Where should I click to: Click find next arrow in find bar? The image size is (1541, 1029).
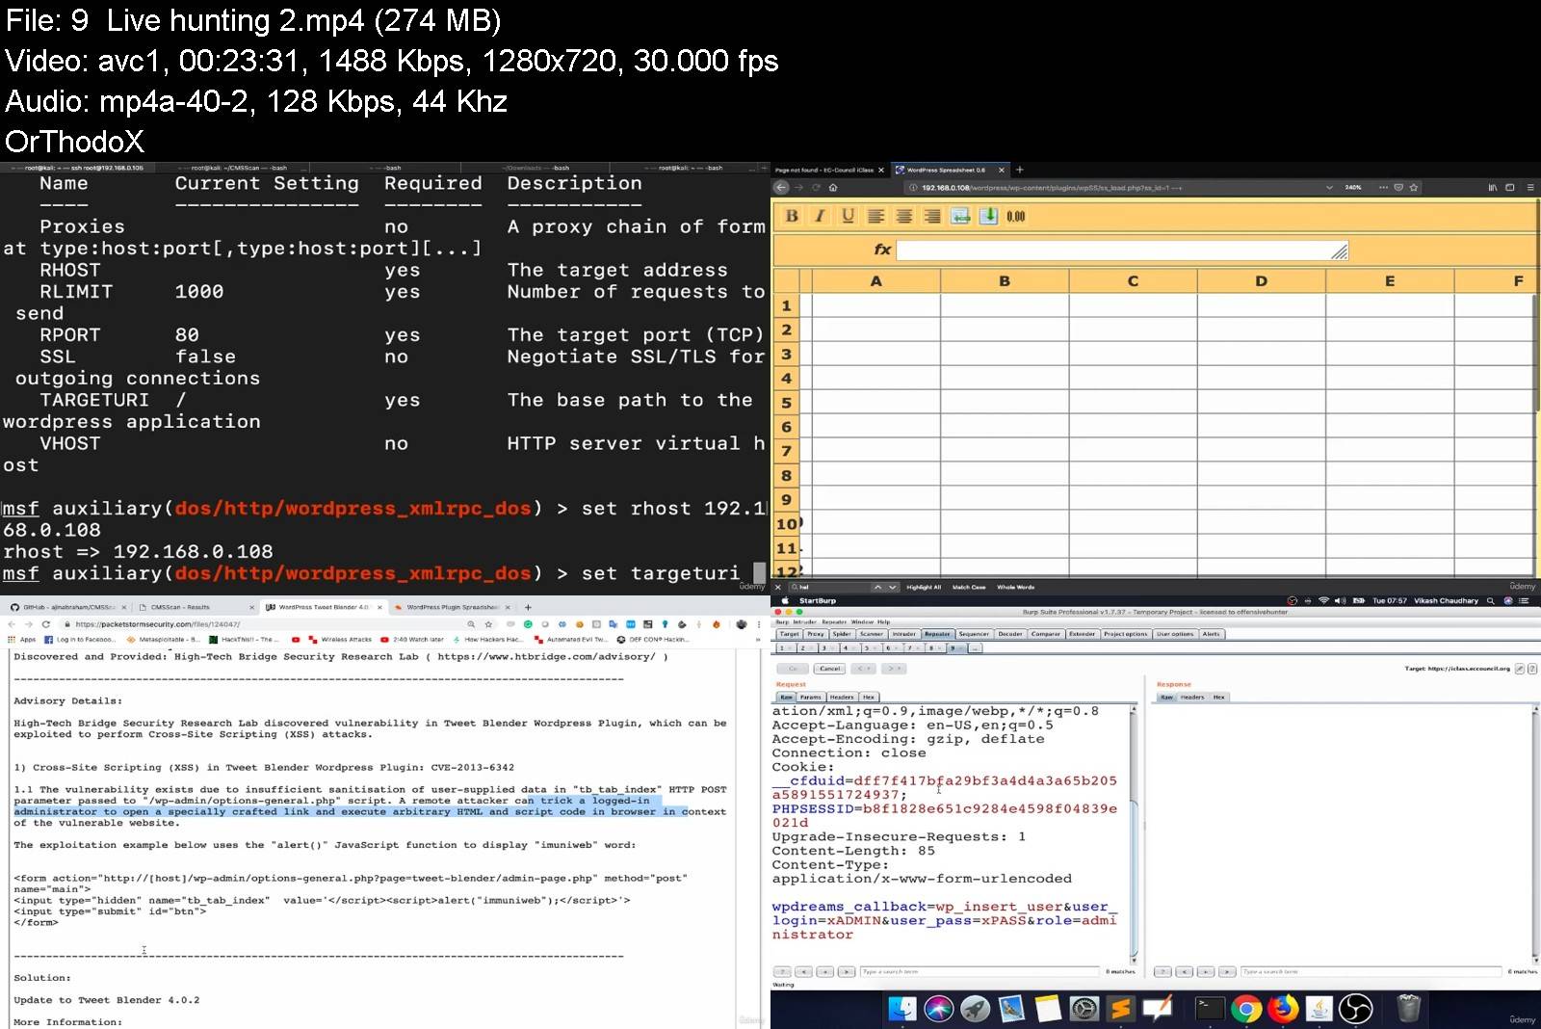coord(893,587)
